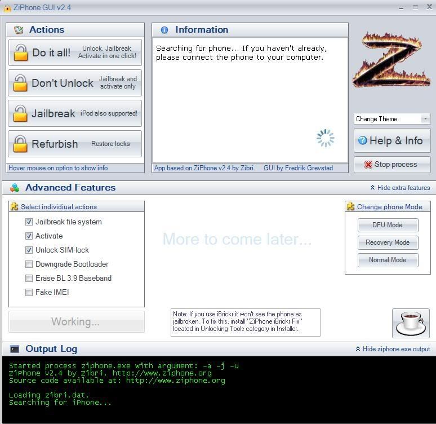Click 'App based on ZiPhone v2.4 by Zibri.' text

pyautogui.click(x=204, y=168)
